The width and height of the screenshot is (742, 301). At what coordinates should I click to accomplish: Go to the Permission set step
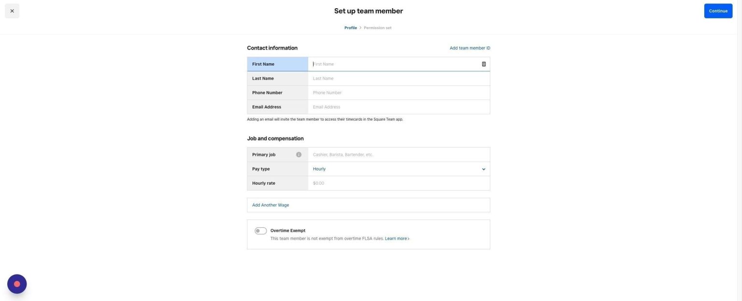pos(378,27)
